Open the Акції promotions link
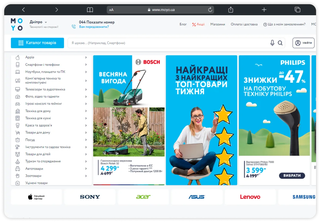 [x=198, y=24]
